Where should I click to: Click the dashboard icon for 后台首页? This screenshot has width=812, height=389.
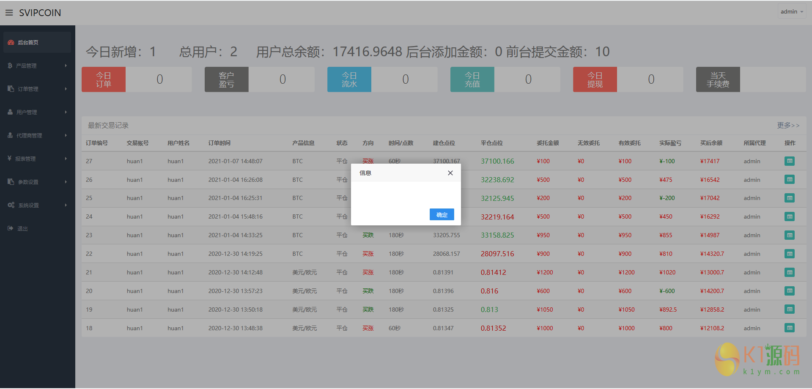[x=11, y=42]
